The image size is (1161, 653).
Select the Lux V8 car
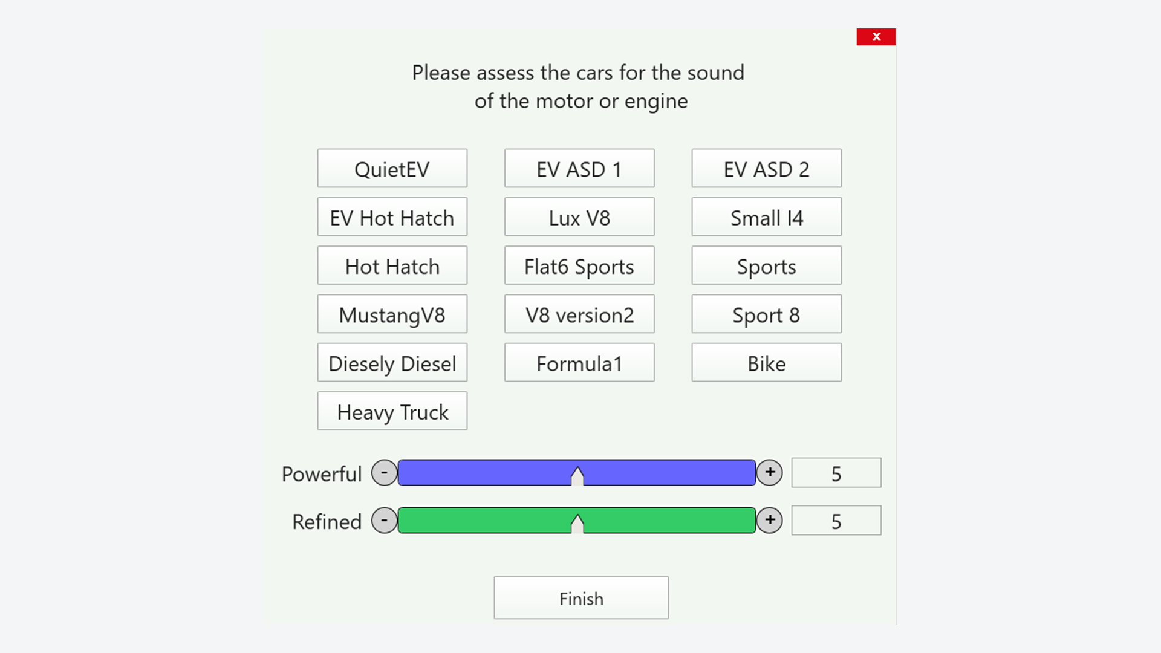coord(579,217)
